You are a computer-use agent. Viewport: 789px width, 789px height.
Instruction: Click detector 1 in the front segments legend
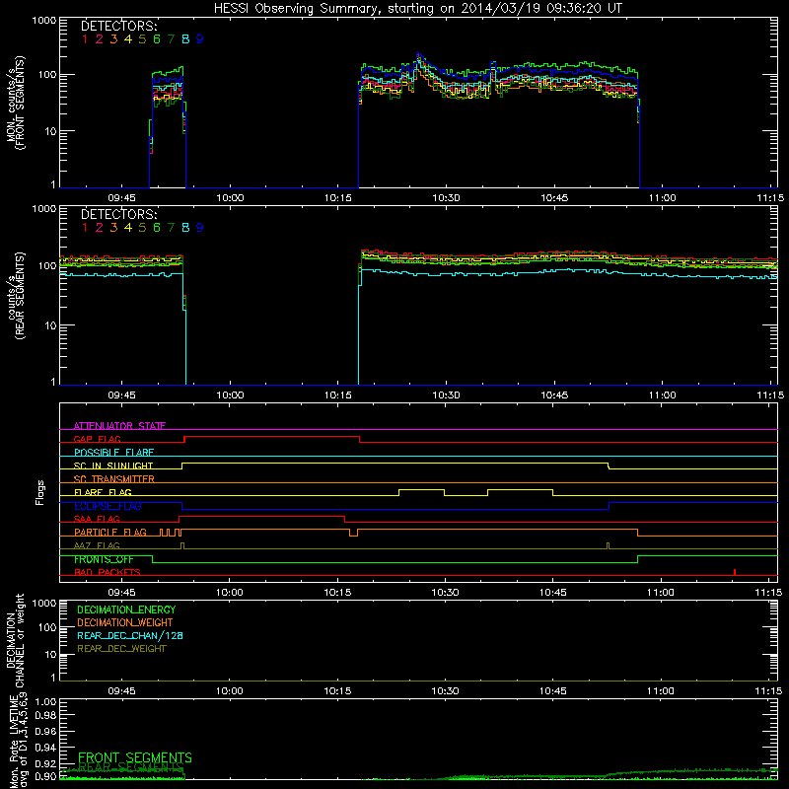coord(85,39)
